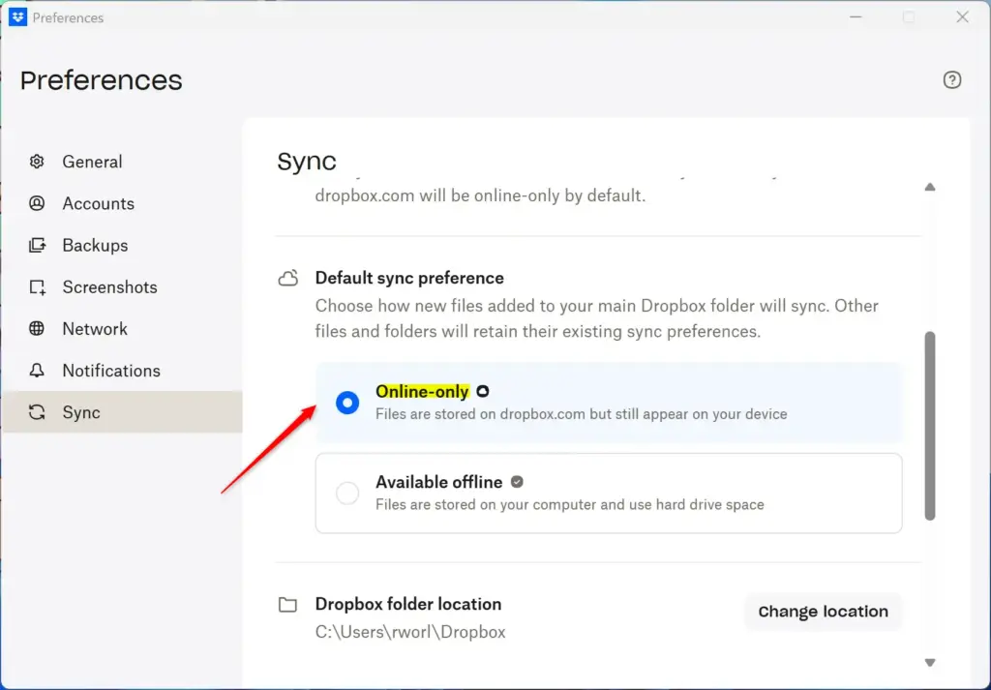Open the Network preferences section

[x=122, y=329]
